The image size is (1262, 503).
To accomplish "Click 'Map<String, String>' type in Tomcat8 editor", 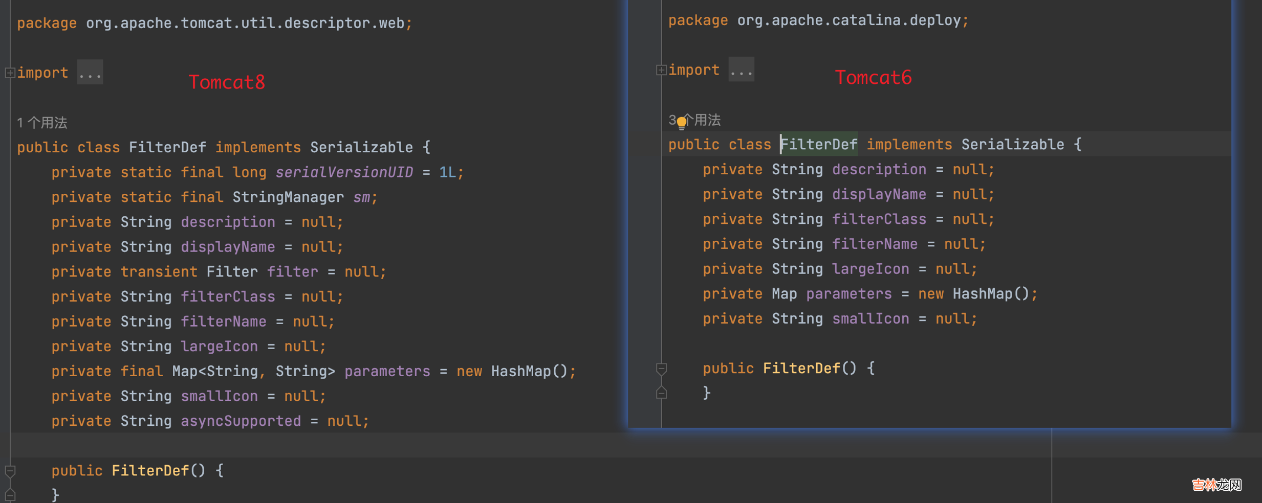I will [x=254, y=372].
